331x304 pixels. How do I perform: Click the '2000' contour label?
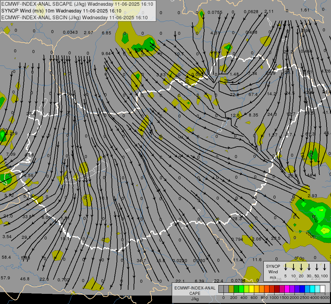point(310,235)
